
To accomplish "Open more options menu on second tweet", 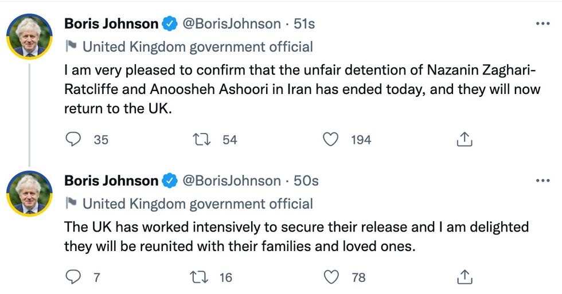I will [542, 181].
